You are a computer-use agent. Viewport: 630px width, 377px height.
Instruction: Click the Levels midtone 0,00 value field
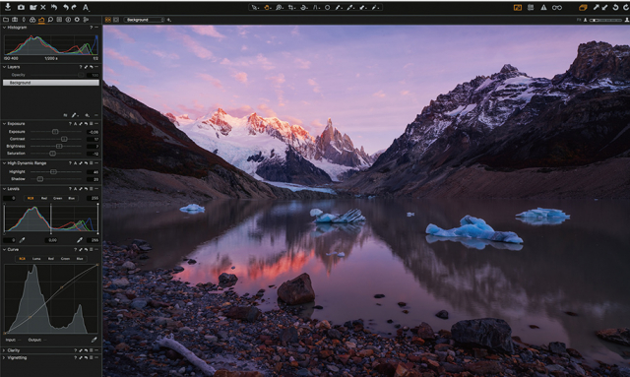52,240
